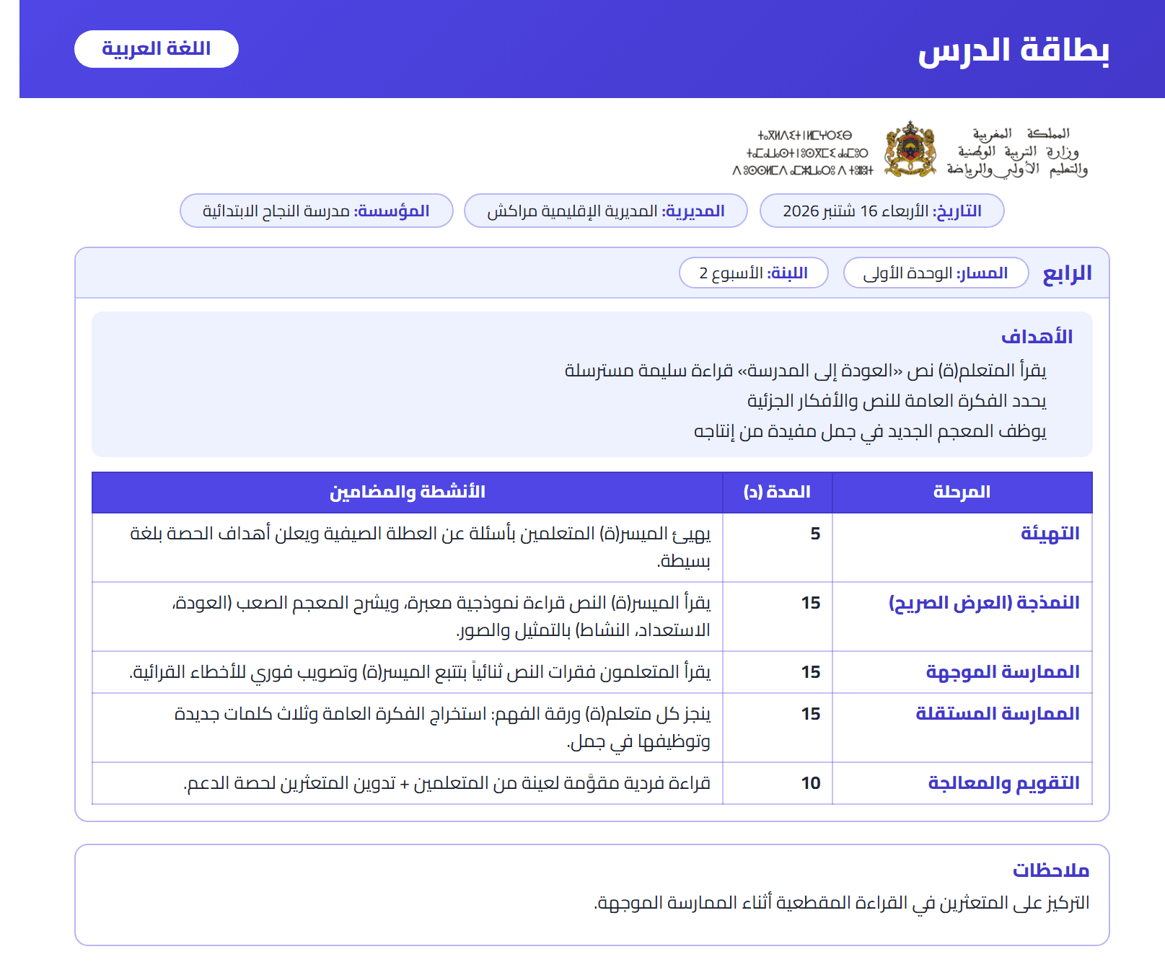Image resolution: width=1165 pixels, height=962 pixels.
Task: Click the التهيئة stage cell
Action: point(962,547)
